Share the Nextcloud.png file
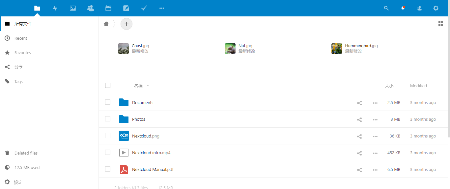This screenshot has width=450, height=189. (x=359, y=136)
